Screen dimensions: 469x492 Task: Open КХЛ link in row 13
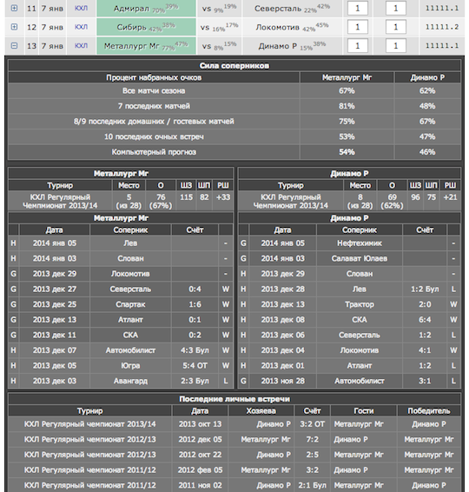[81, 46]
